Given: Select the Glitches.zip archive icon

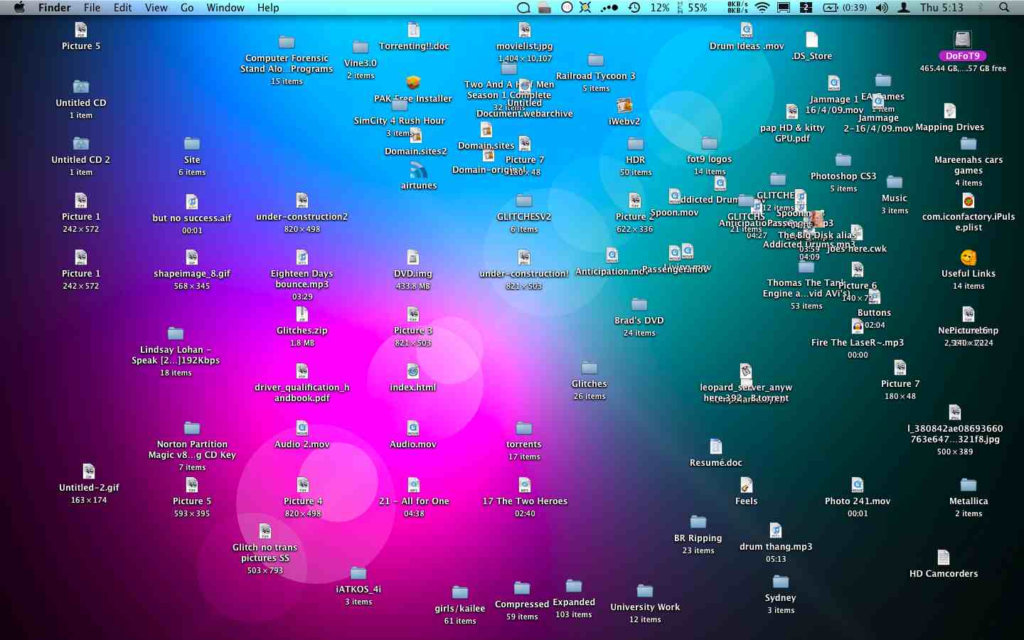Looking at the screenshot, I should [x=302, y=314].
